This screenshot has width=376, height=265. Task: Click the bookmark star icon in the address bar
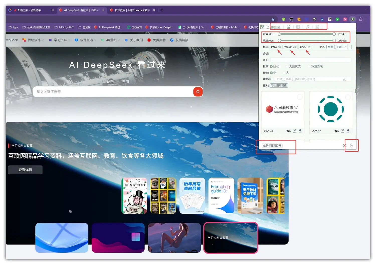point(273,19)
